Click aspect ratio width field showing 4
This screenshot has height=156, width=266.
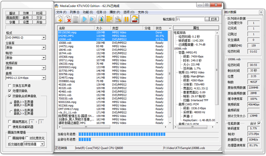[32, 122]
